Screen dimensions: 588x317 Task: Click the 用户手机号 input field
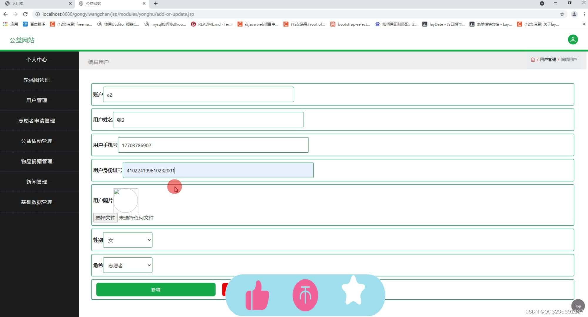213,145
